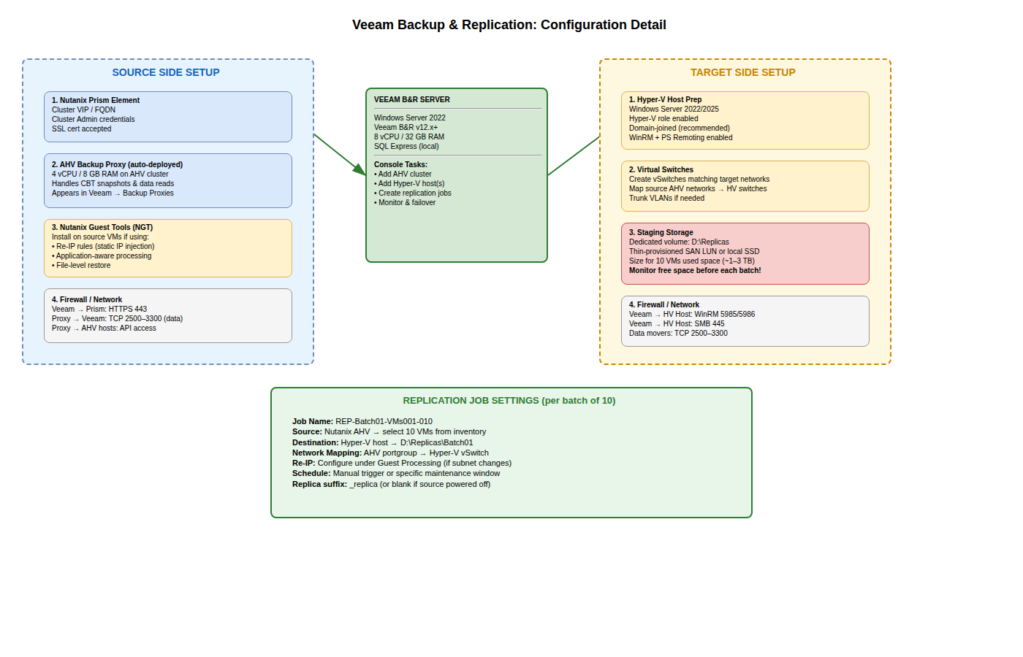Viewport: 1023px width, 657px height.
Task: Click the 'Source: Nutanix AHV' settings line
Action: (389, 431)
